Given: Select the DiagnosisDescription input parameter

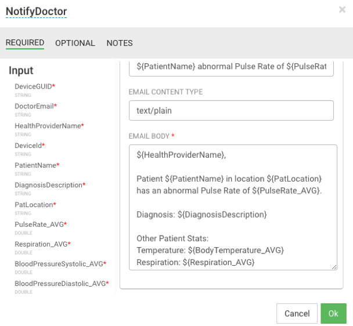Looking at the screenshot, I should (x=48, y=185).
